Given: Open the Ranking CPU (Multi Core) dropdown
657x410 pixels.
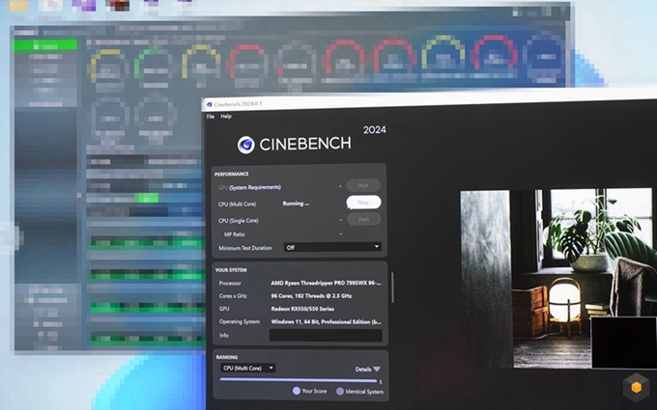Looking at the screenshot, I should (247, 368).
